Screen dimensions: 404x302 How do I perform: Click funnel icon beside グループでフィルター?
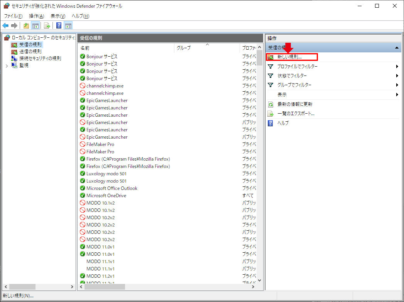tap(270, 85)
